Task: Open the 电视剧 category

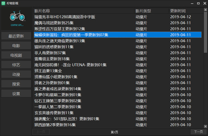Action: [x=16, y=55]
